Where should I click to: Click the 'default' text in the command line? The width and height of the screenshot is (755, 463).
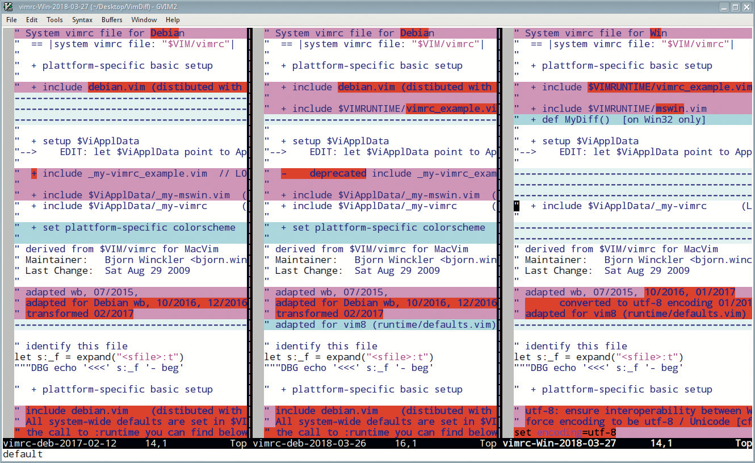pos(23,454)
